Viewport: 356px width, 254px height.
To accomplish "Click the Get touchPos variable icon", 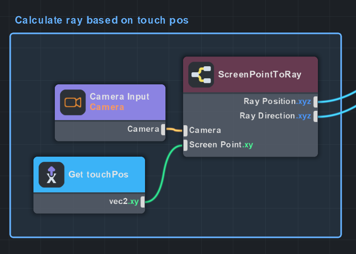I will 51,175.
